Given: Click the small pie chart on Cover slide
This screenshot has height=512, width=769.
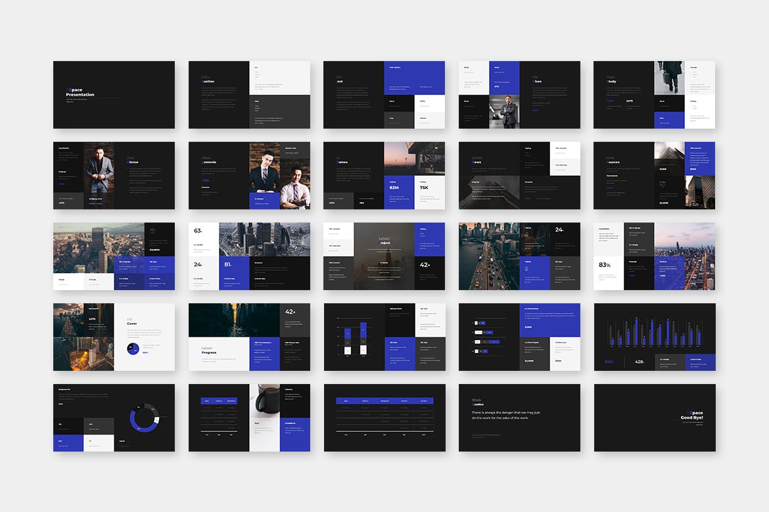Looking at the screenshot, I should pyautogui.click(x=133, y=349).
